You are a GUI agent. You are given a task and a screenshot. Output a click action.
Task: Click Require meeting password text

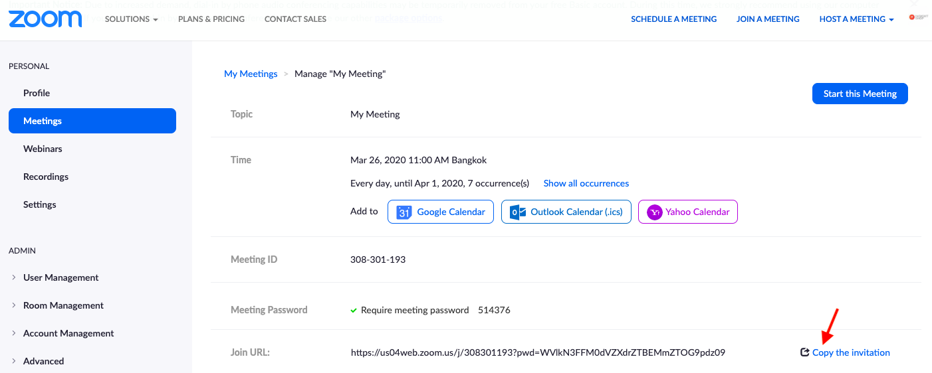[415, 310]
